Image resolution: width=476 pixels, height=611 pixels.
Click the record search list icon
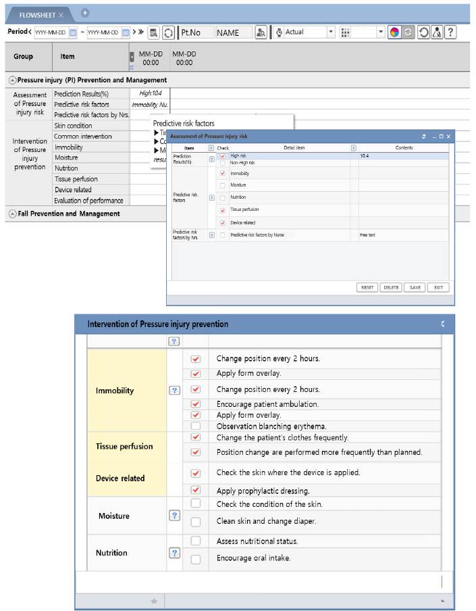pyautogui.click(x=154, y=32)
